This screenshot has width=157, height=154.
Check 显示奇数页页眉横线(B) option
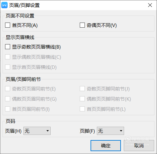(x=8, y=47)
